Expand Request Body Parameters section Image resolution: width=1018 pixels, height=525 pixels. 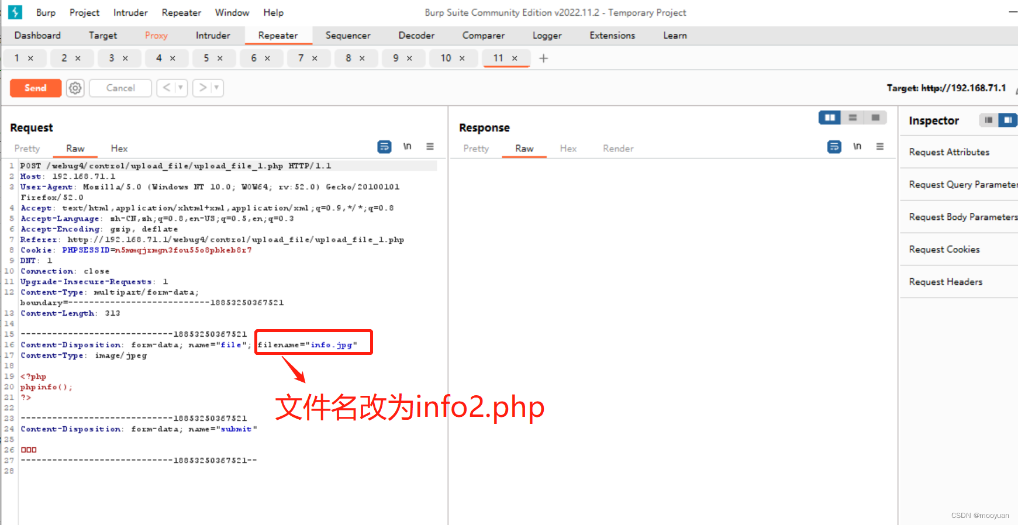959,217
